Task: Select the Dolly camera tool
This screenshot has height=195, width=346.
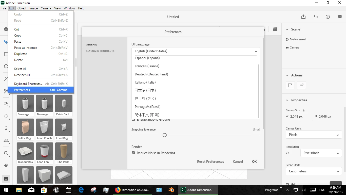Action: pyautogui.click(x=6, y=128)
